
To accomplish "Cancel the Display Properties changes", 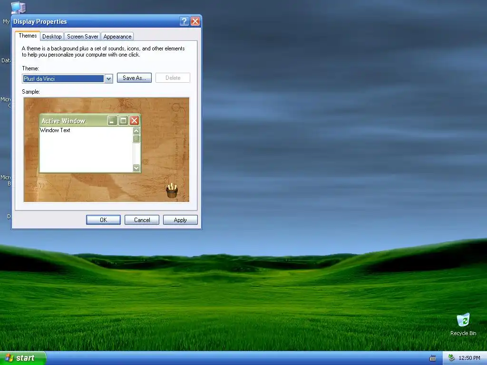I will [142, 220].
